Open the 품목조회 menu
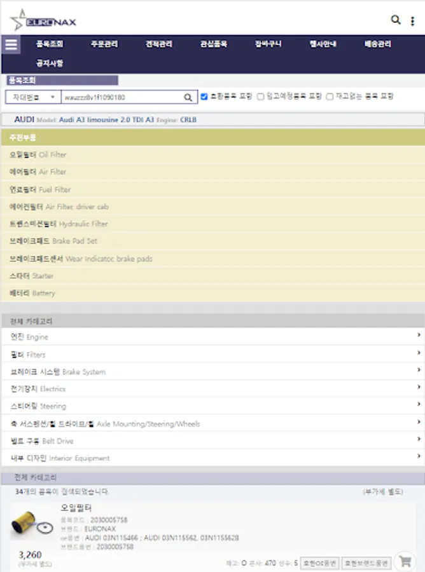 click(x=50, y=44)
